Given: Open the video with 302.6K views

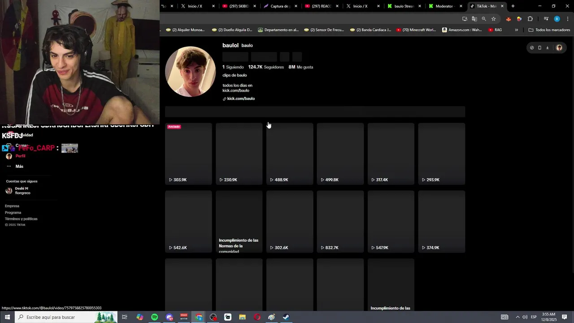Looking at the screenshot, I should (x=290, y=222).
